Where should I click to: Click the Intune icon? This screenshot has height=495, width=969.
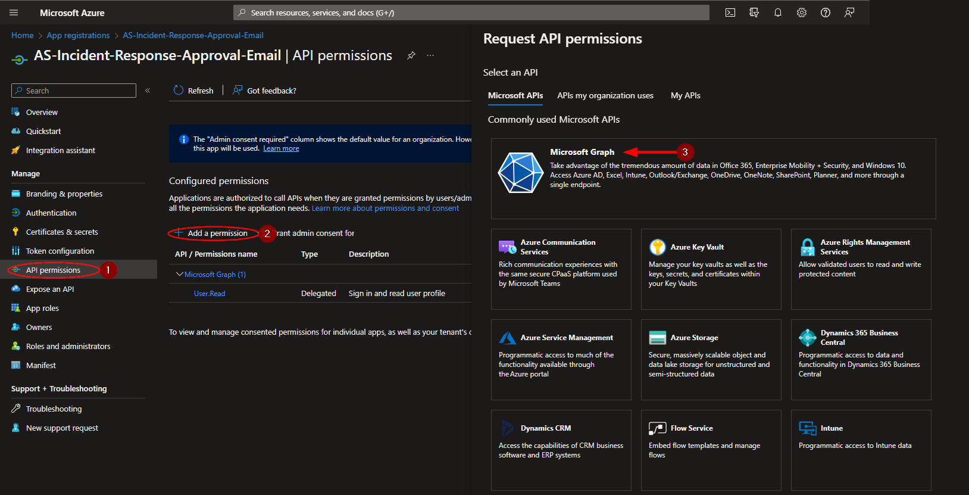coord(807,428)
